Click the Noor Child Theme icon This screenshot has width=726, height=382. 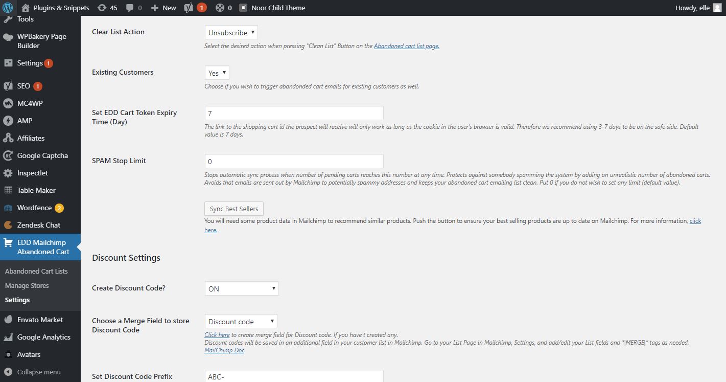[243, 8]
